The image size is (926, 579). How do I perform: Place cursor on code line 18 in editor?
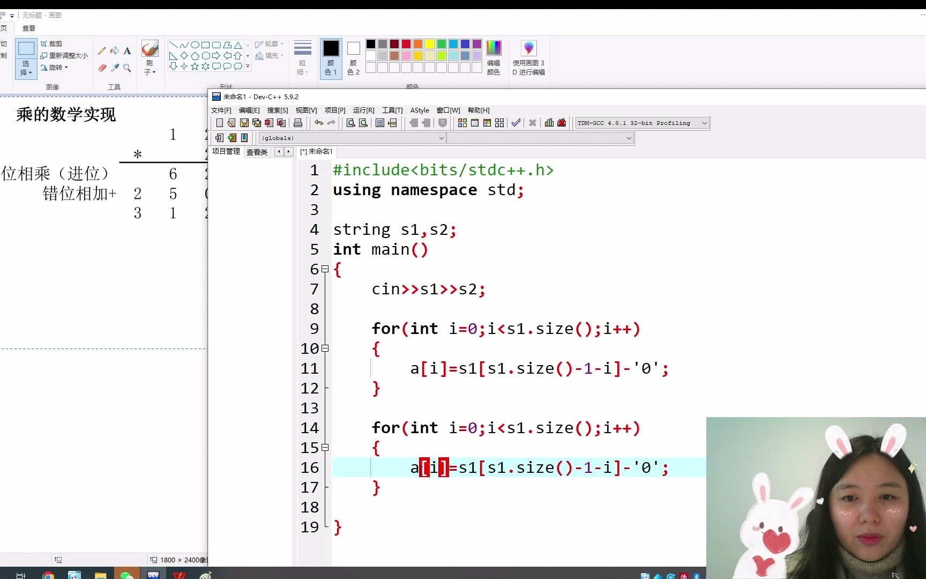[x=519, y=507]
